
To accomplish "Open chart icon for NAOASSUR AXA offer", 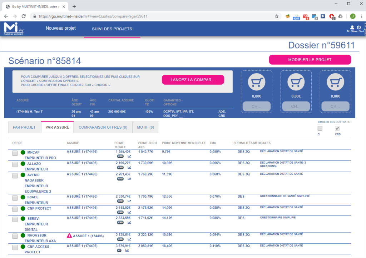I will click(129, 239).
